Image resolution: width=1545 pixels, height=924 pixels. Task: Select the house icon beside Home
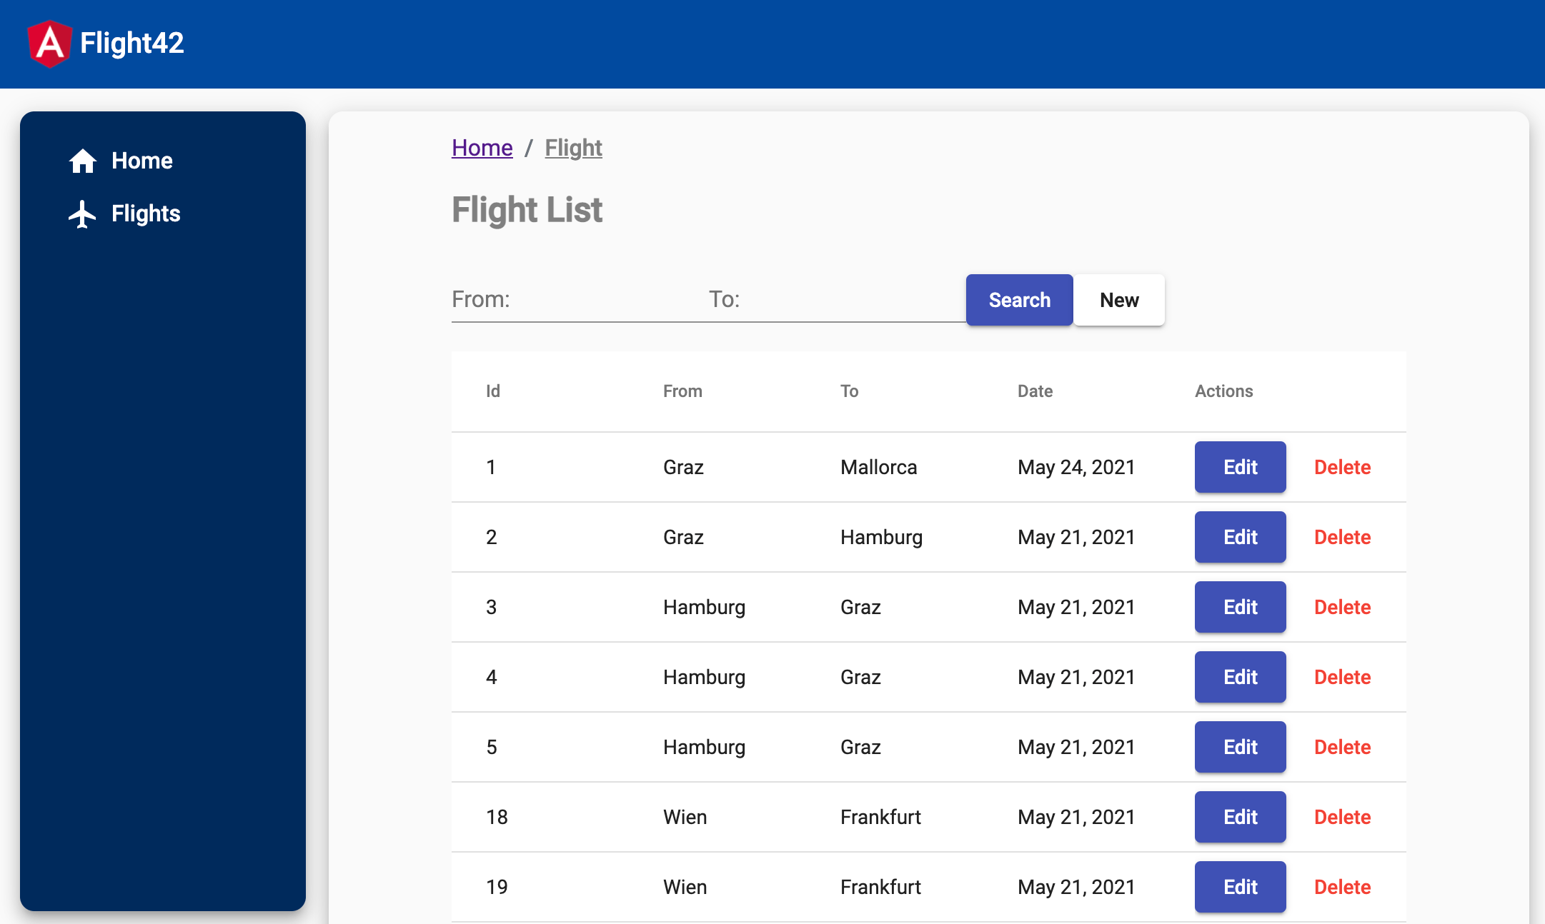(83, 161)
